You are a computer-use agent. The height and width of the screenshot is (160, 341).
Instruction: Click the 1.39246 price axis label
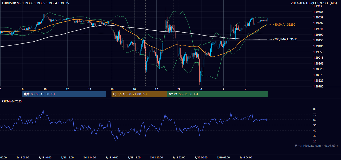tap(318, 29)
